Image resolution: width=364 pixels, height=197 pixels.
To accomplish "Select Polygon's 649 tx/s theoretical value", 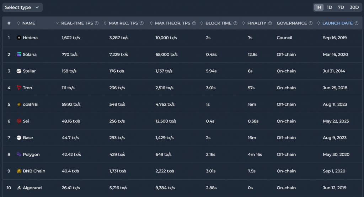I will coord(164,154).
